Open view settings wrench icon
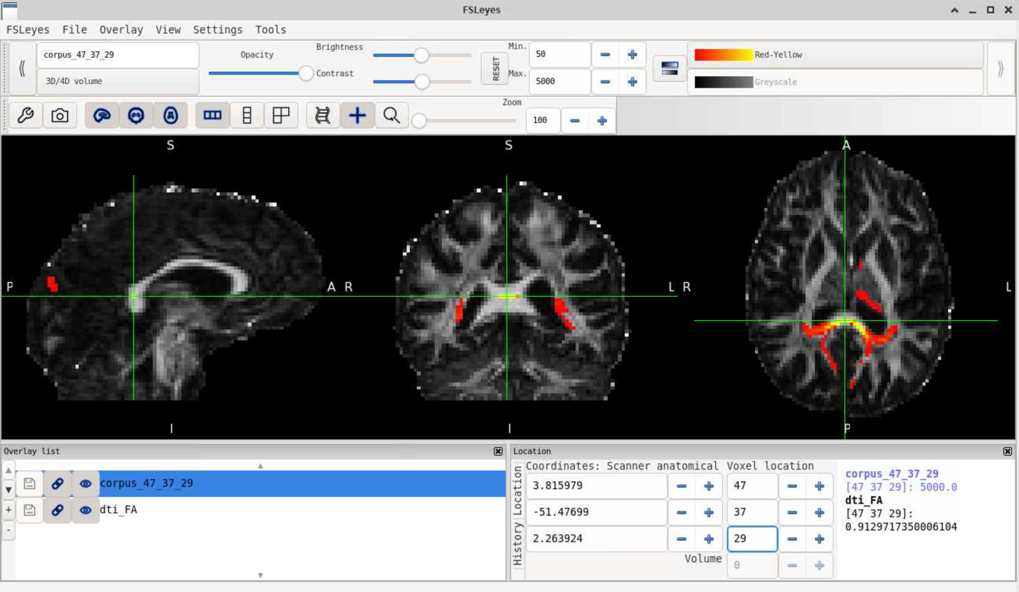This screenshot has width=1019, height=592. [x=26, y=115]
